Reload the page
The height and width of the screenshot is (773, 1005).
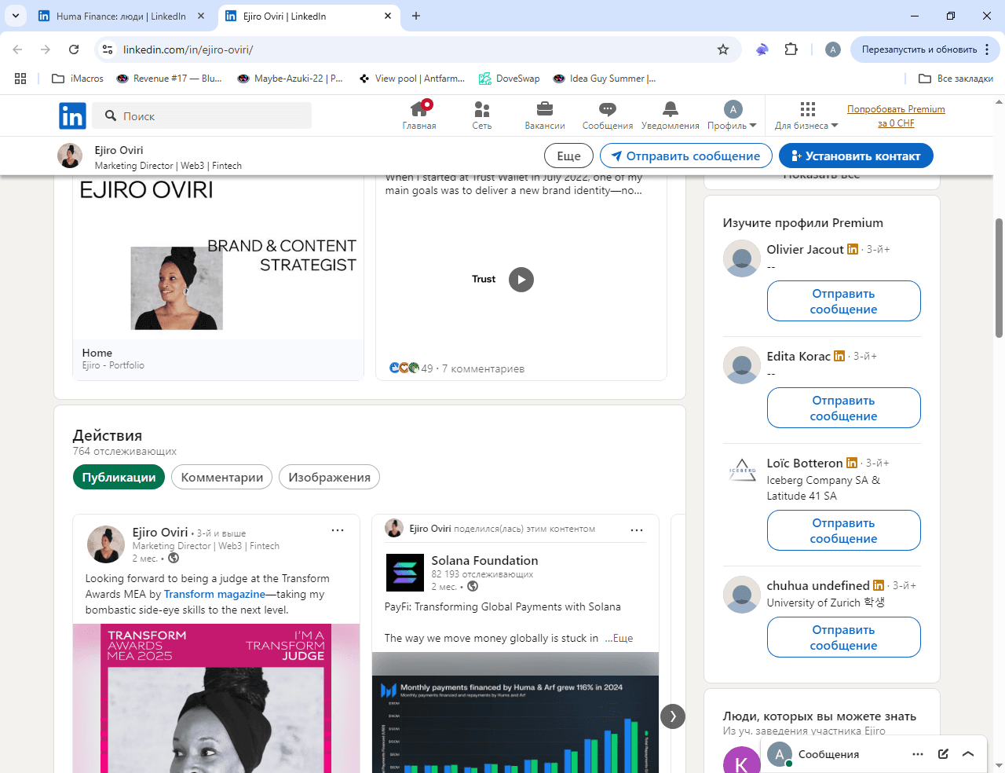click(x=74, y=49)
